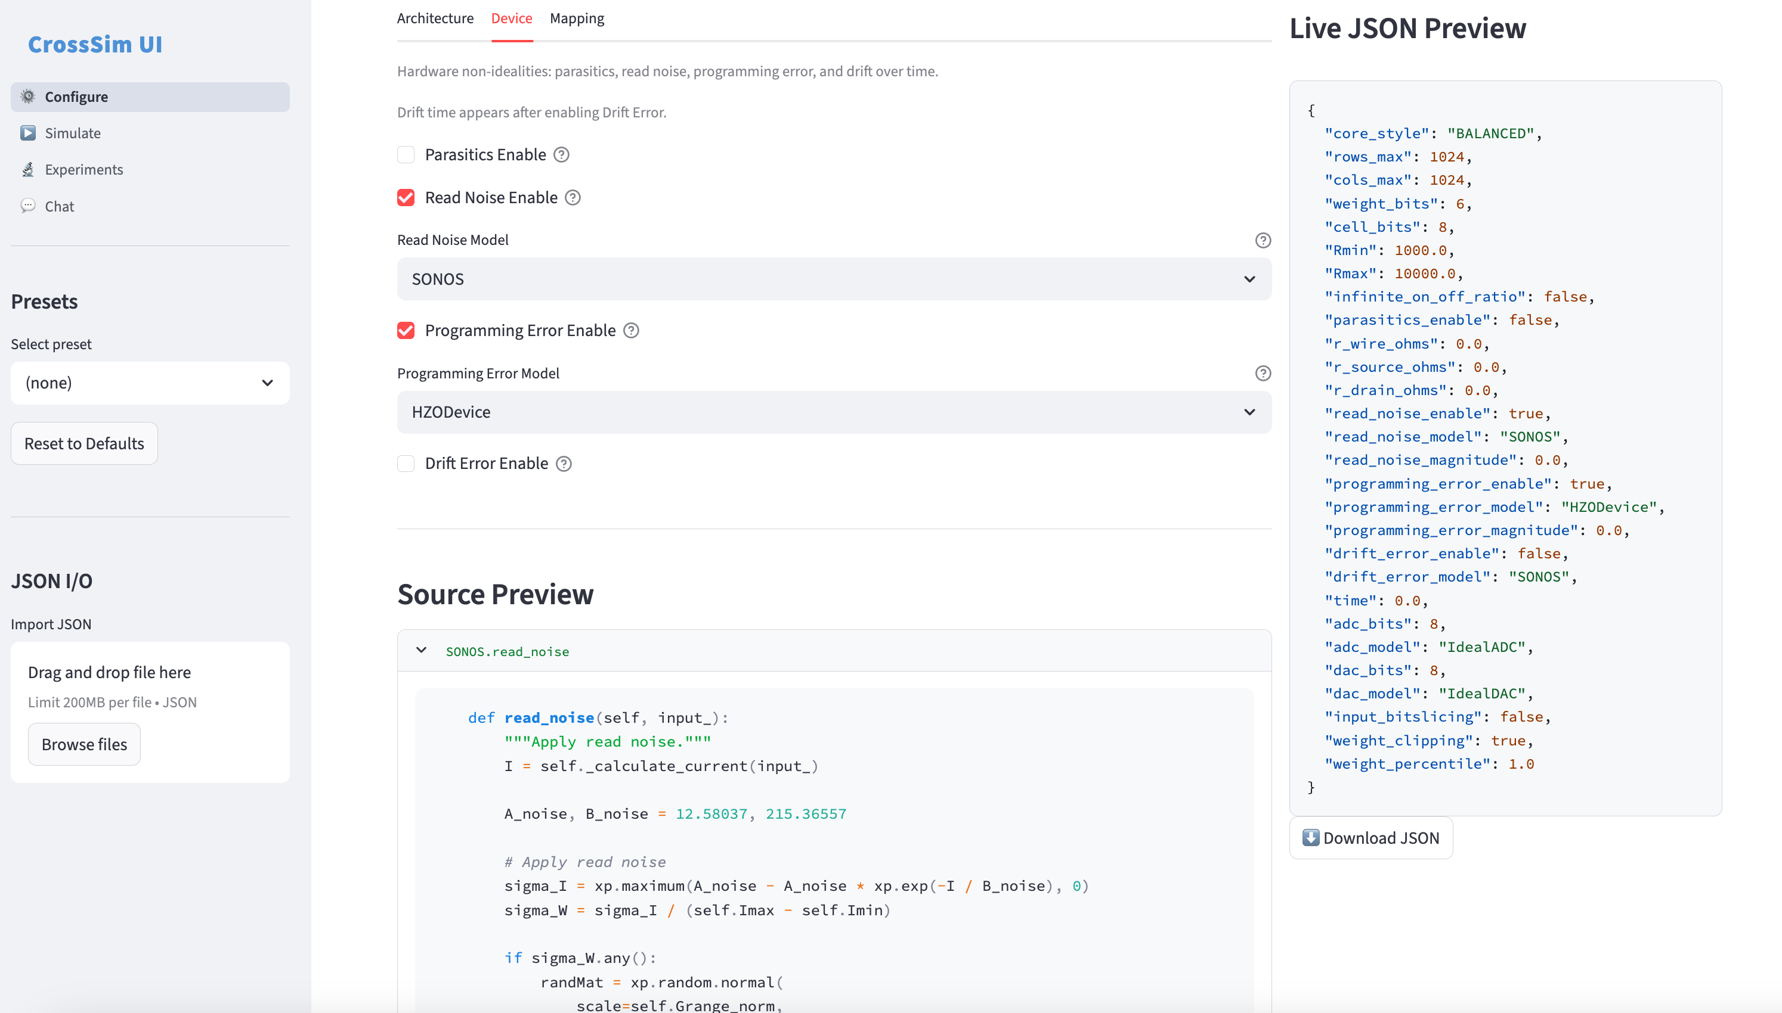Click the Presets section heading
The width and height of the screenshot is (1782, 1013).
(x=44, y=302)
